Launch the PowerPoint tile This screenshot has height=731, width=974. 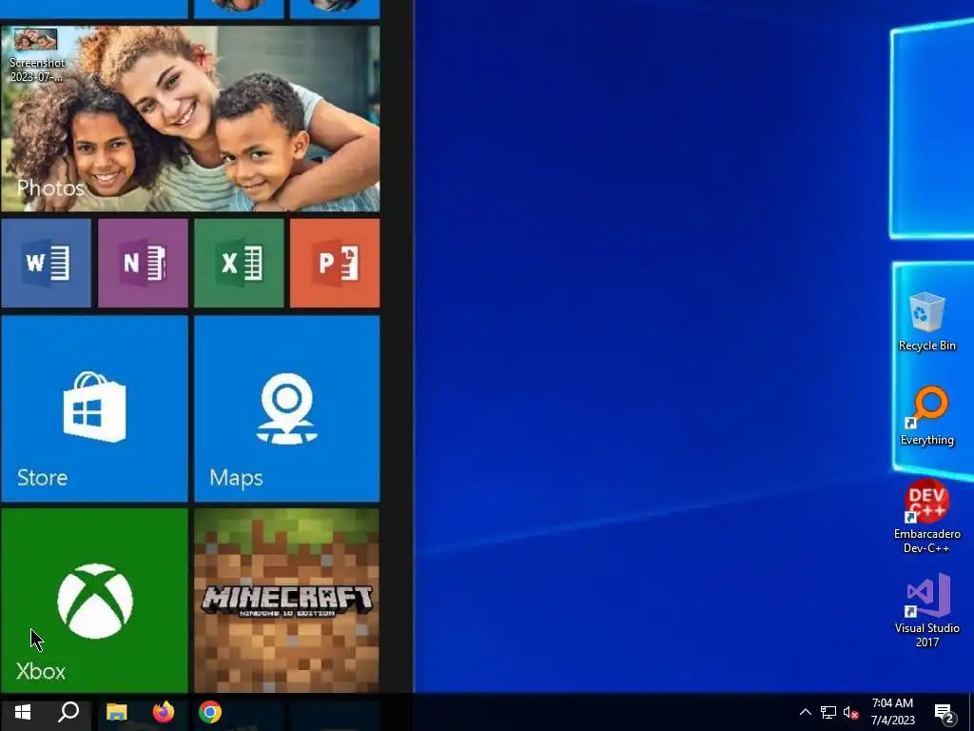pos(335,263)
